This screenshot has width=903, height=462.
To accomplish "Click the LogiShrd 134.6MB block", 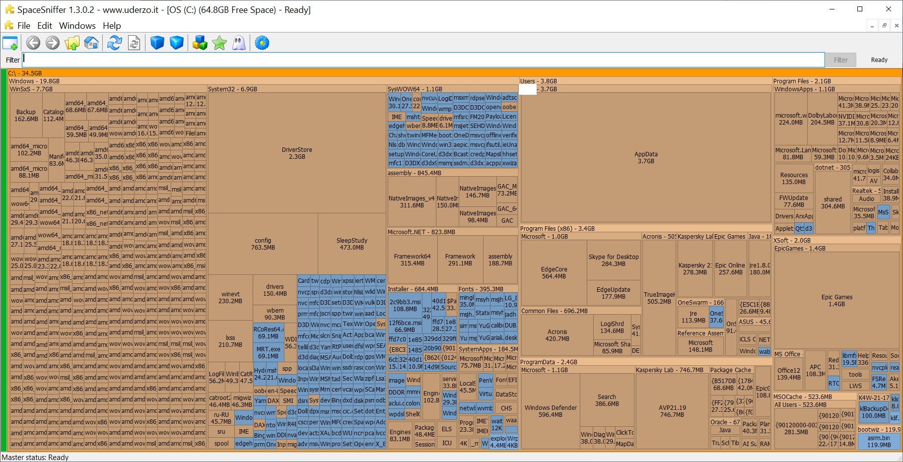I will tap(612, 328).
